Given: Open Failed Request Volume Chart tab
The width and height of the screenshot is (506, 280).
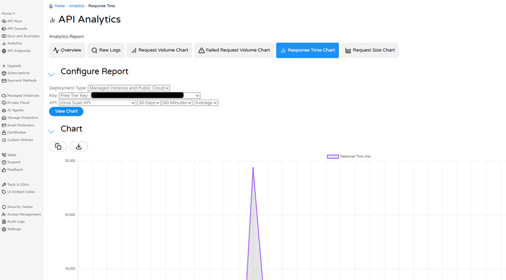Looking at the screenshot, I should tap(234, 50).
